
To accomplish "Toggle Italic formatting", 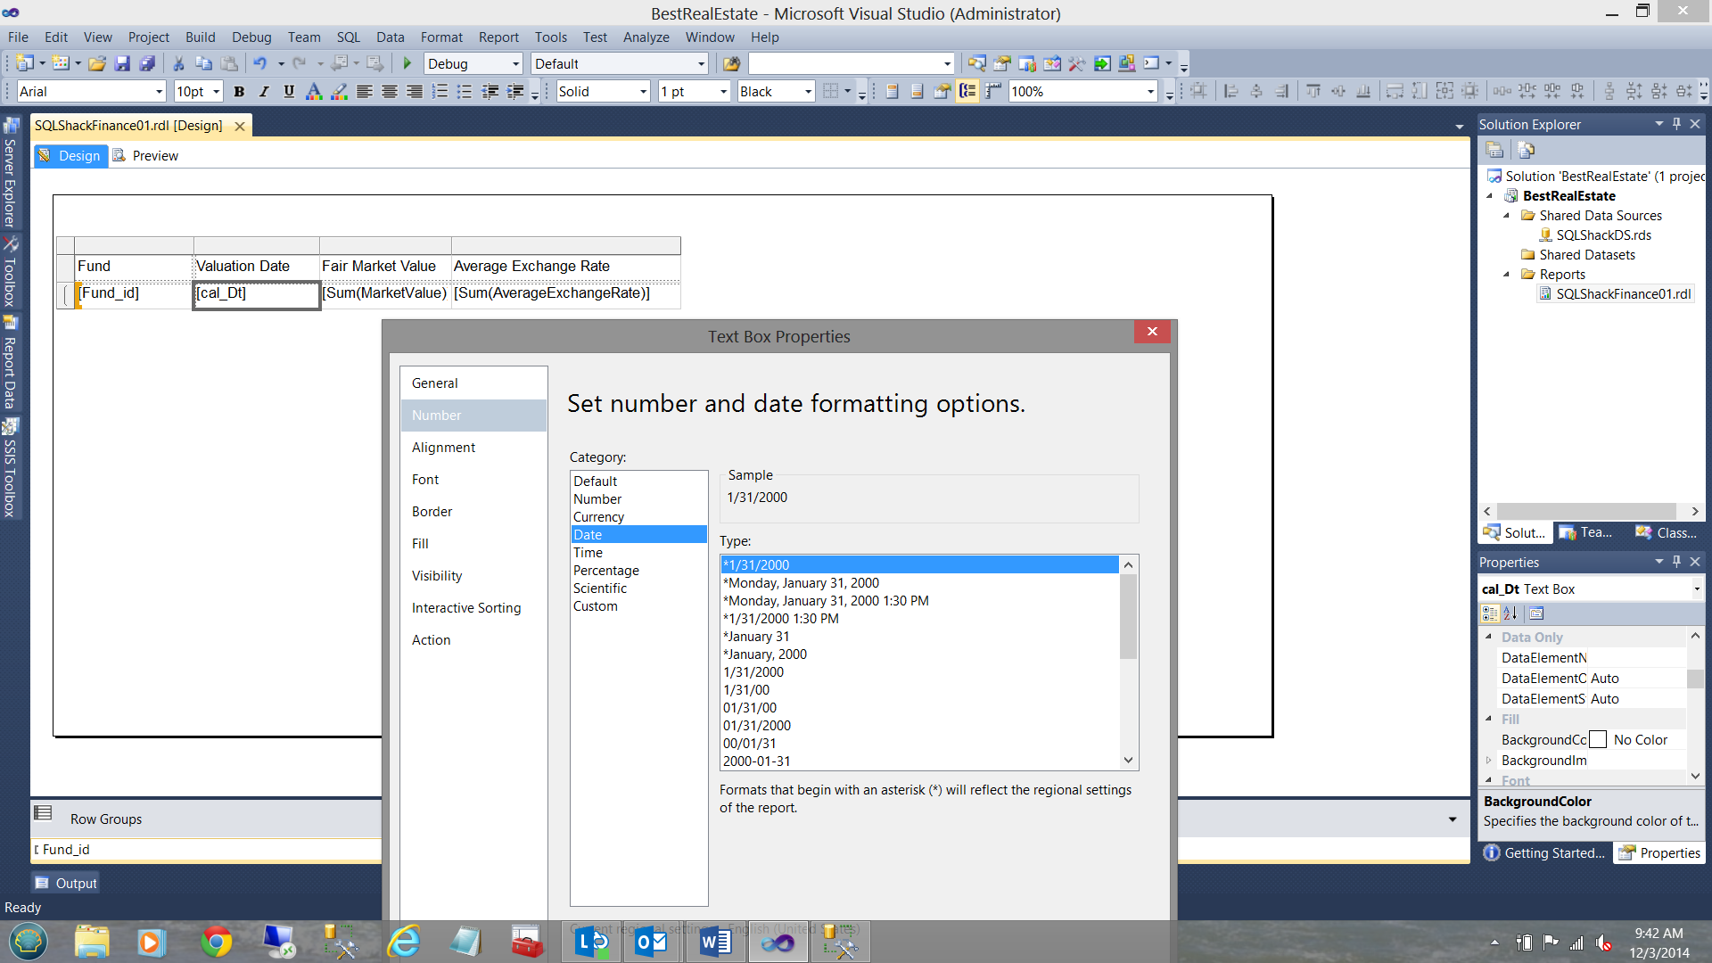I will (264, 91).
